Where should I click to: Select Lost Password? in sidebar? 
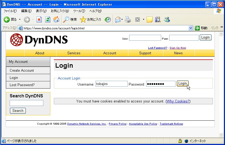click(28, 85)
